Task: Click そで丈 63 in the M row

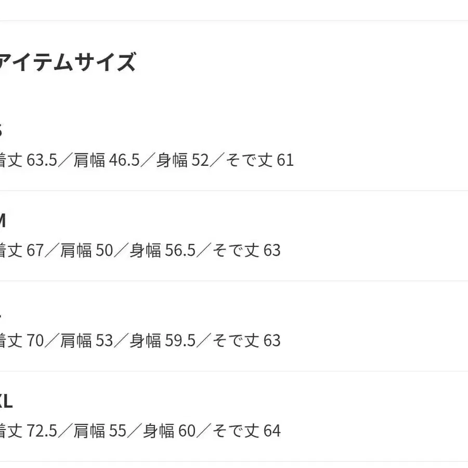Action: 246,251
